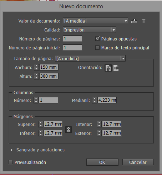Increase Medianil with the up arrow
162x175 pixels.
(95, 99)
